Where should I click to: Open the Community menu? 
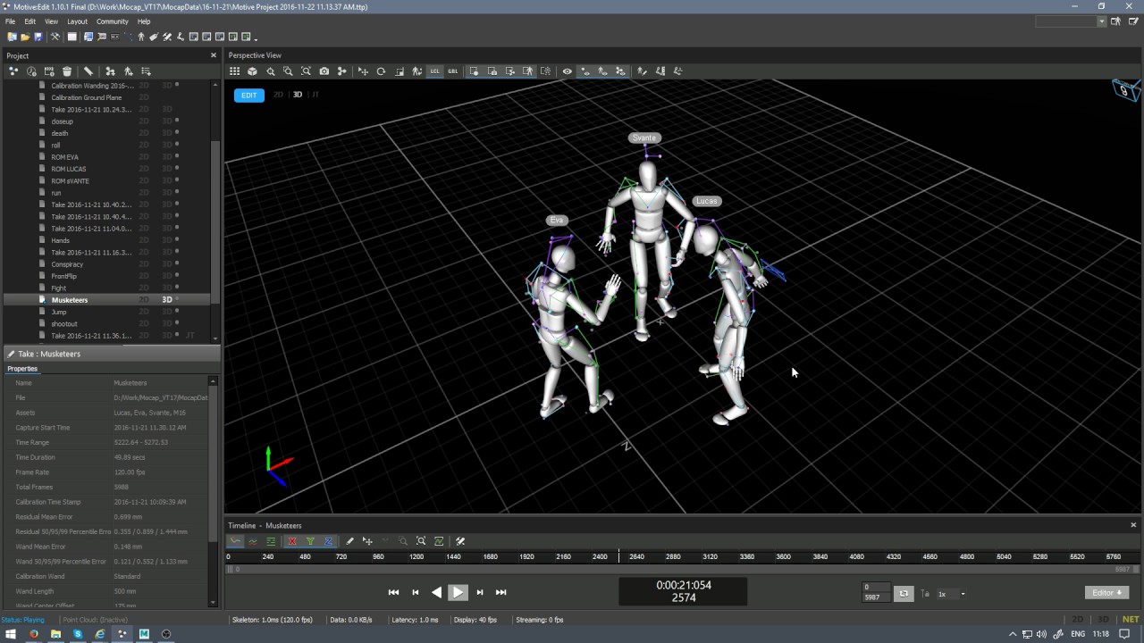point(113,21)
